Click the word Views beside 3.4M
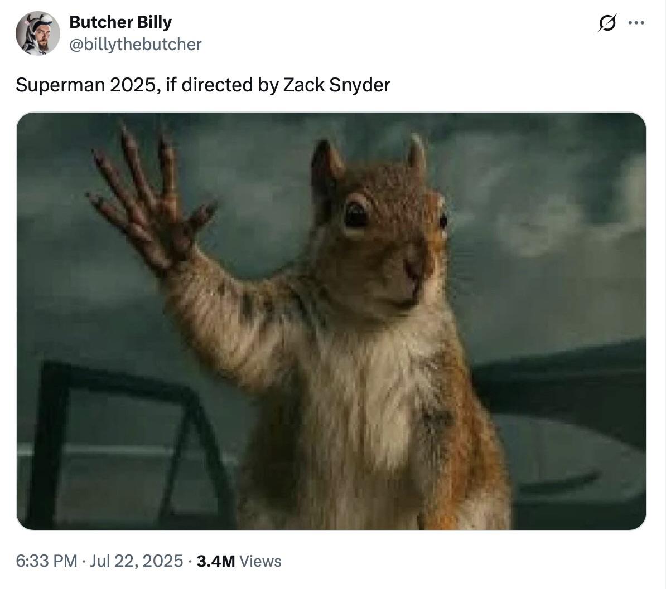Screen dimensions: 666x589 [260, 561]
